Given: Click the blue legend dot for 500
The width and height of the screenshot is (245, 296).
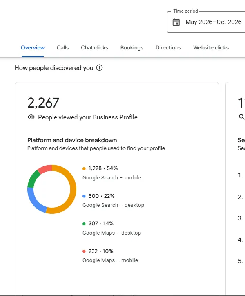Looking at the screenshot, I should coord(84,196).
